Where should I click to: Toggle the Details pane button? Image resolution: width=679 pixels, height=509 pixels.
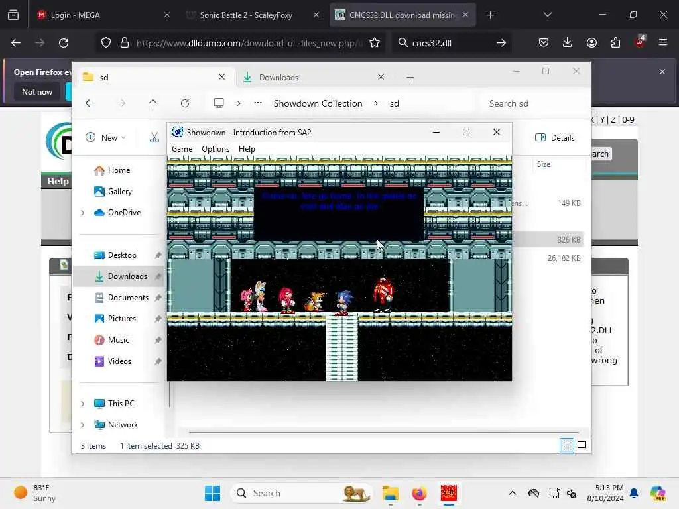pyautogui.click(x=555, y=138)
